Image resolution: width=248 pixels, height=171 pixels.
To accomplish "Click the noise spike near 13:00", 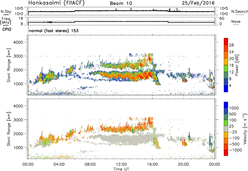I will [x=131, y=9].
